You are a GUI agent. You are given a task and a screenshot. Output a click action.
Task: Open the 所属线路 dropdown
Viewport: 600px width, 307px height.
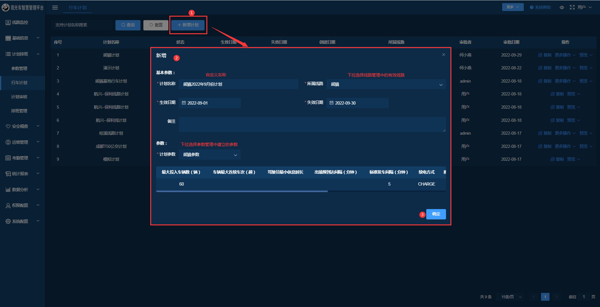point(386,84)
